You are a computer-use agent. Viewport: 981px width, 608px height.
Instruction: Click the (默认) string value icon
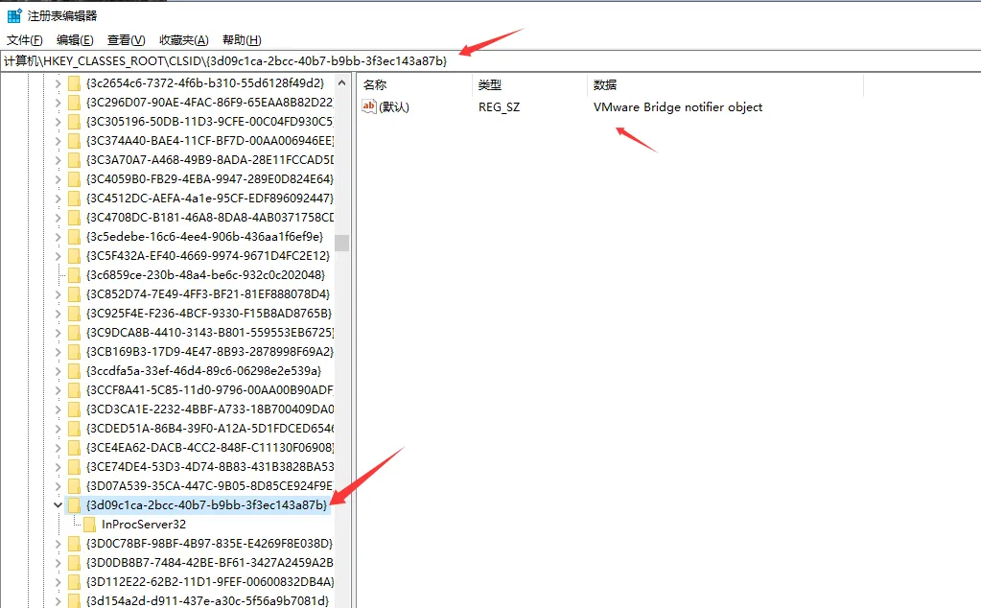pos(369,106)
